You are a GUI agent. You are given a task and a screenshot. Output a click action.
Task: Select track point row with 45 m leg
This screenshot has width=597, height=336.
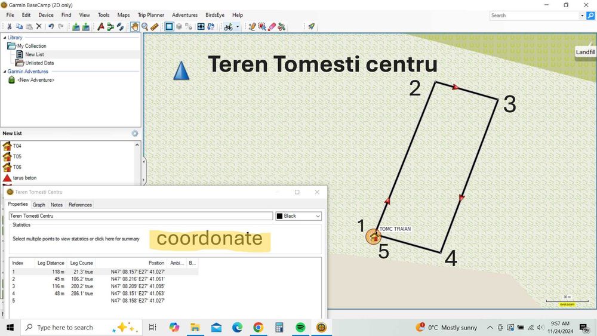[x=104, y=279]
